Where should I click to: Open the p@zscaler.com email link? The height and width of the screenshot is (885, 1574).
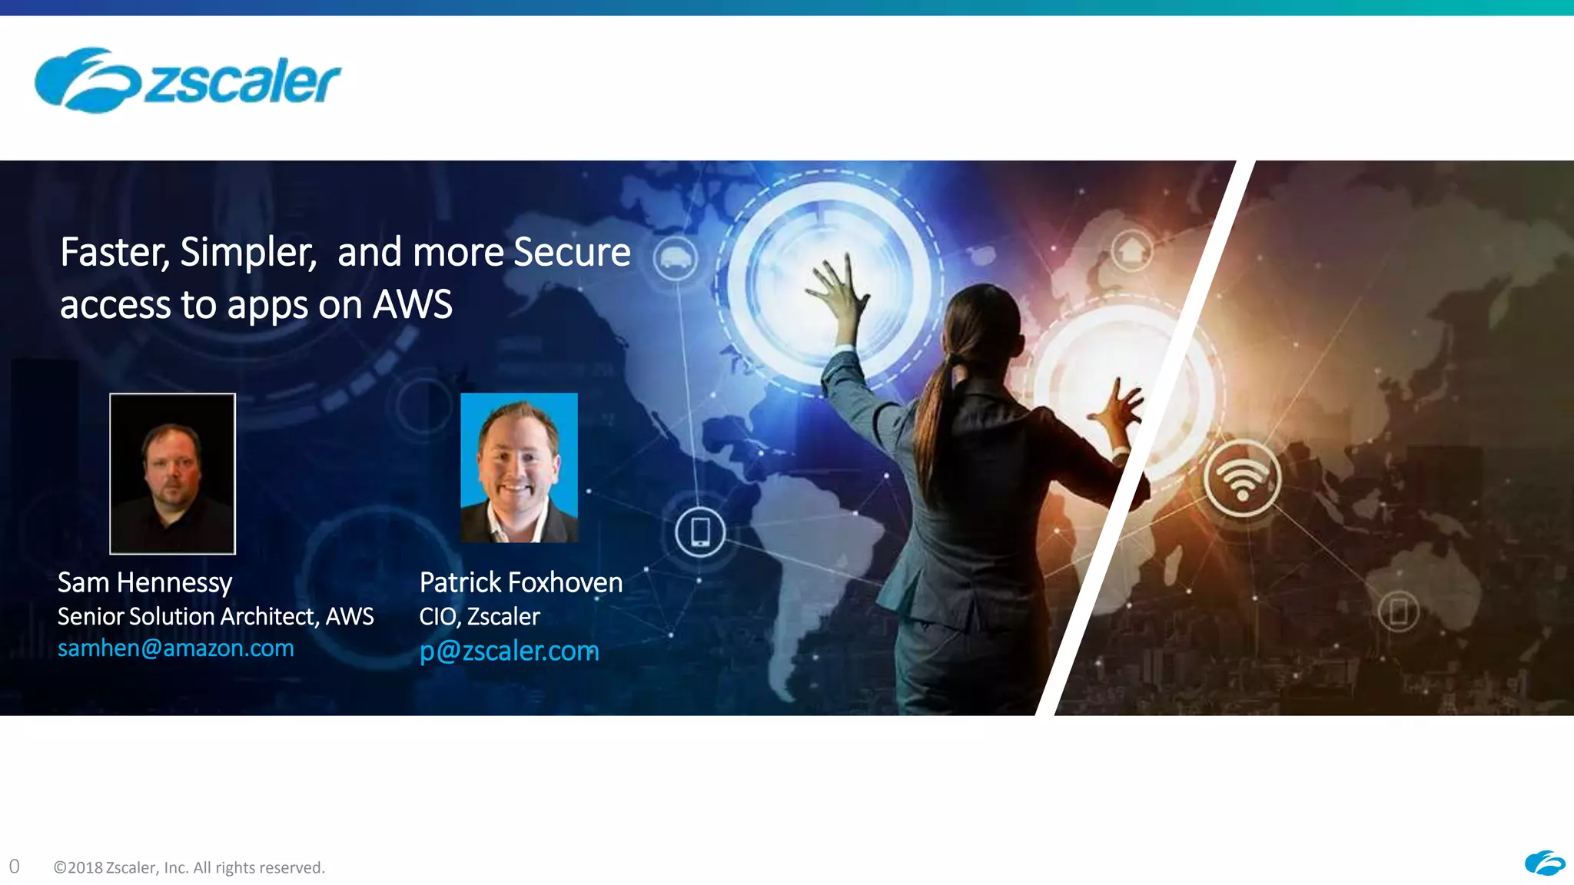pos(509,651)
